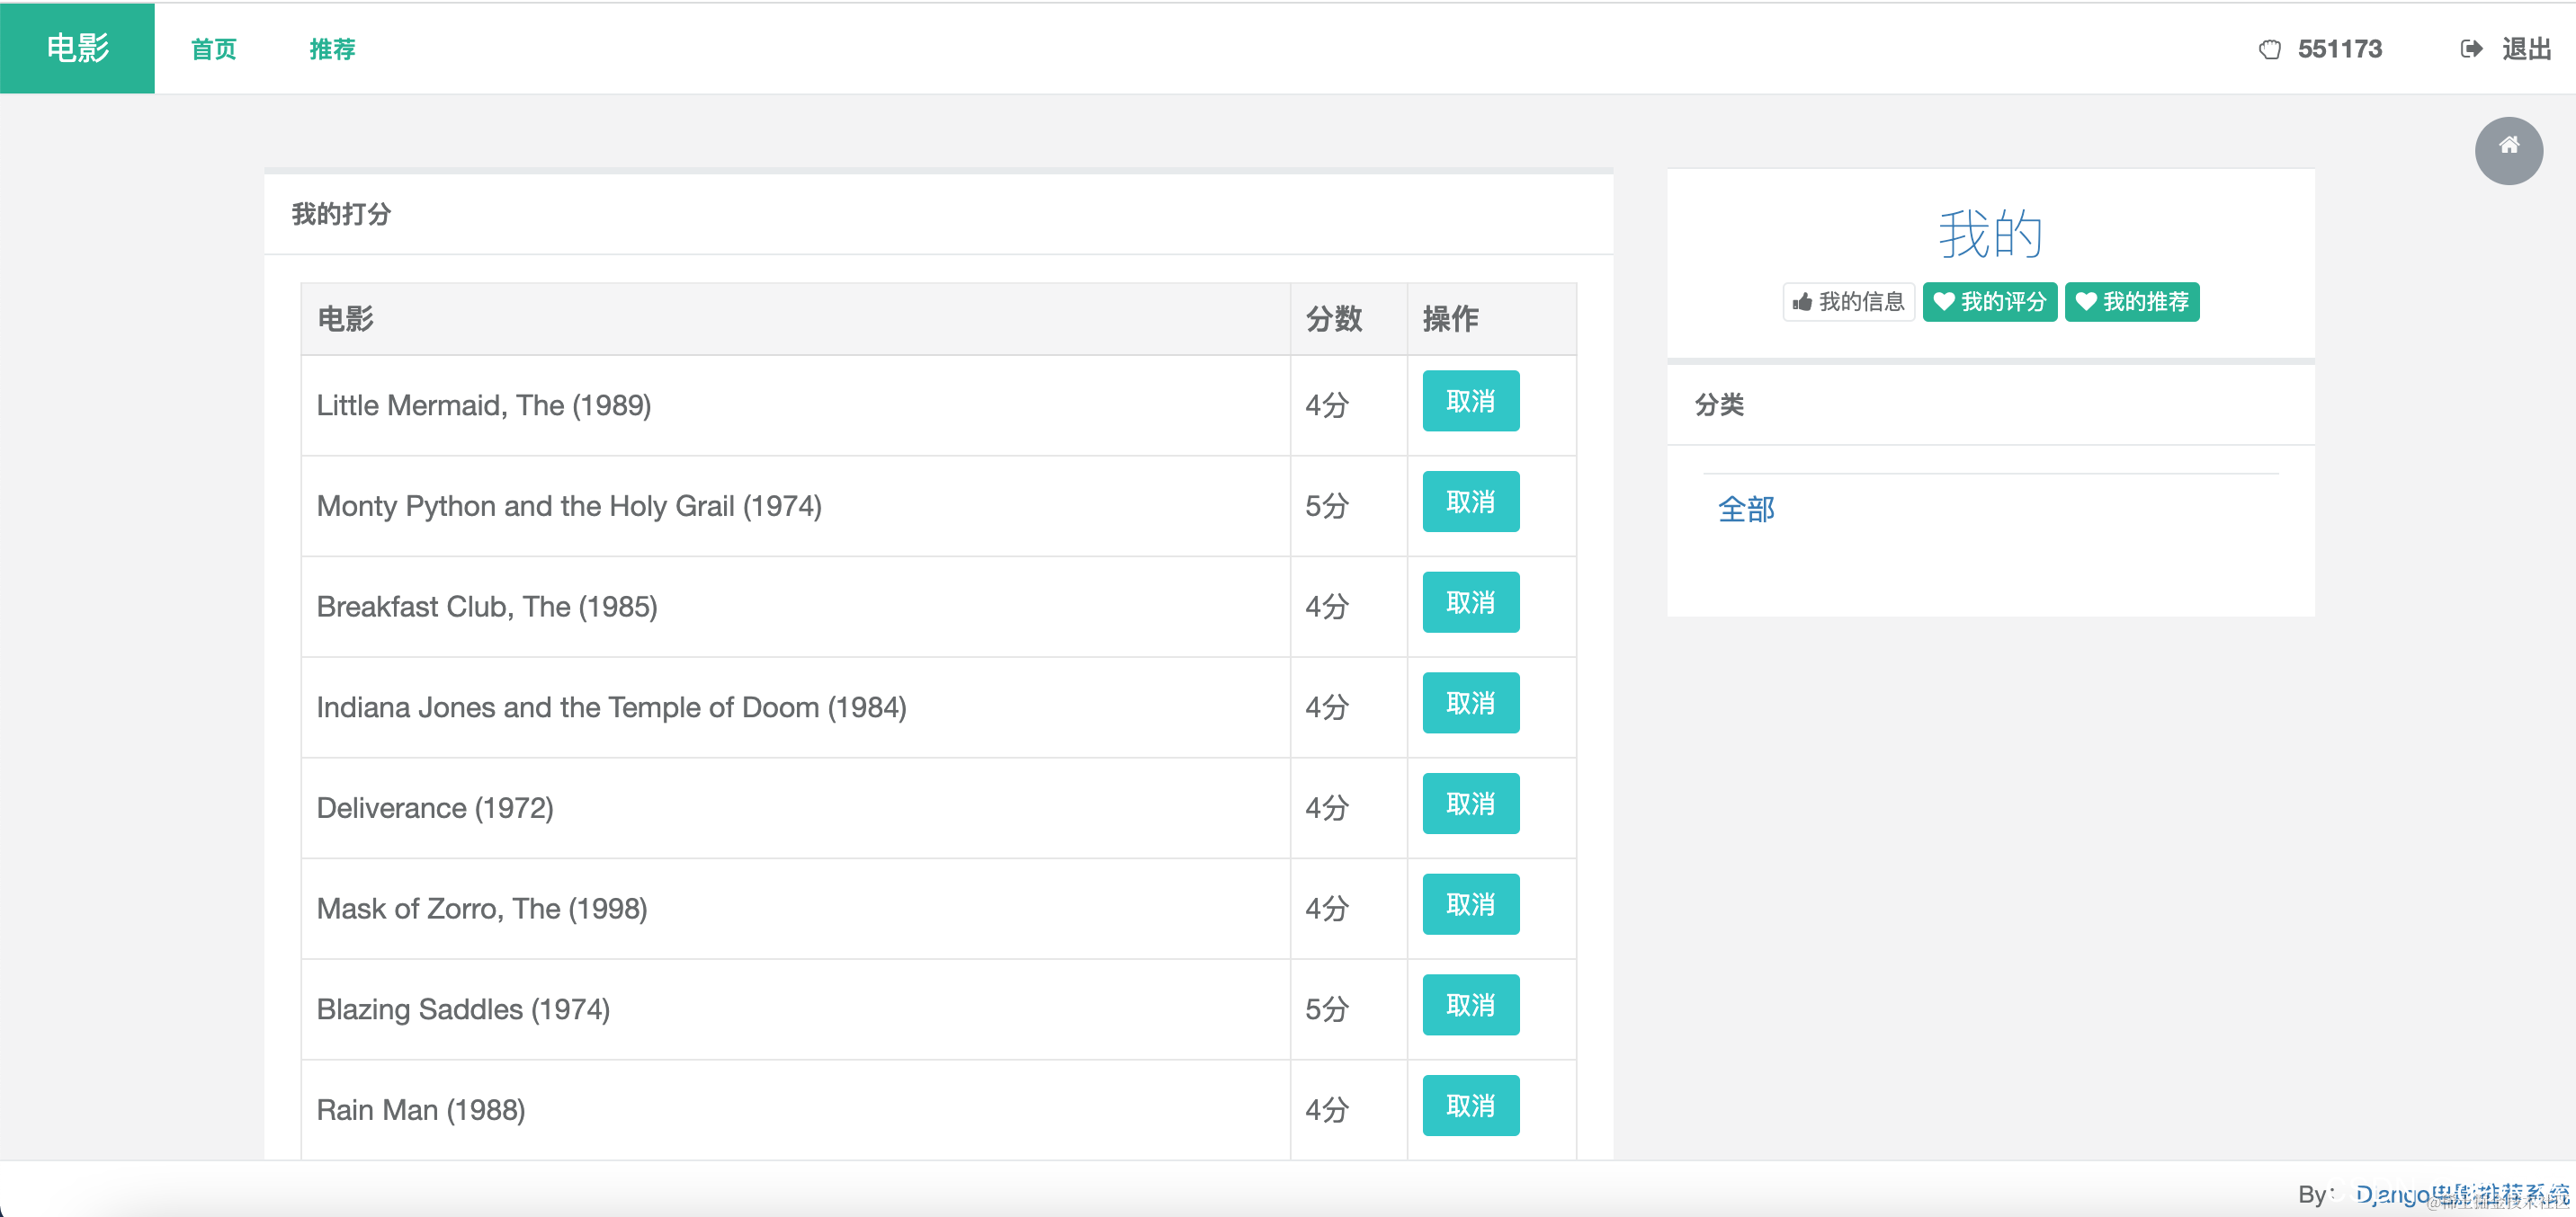Cancel rating for Indiana Jones Temple of Doom
The width and height of the screenshot is (2576, 1217).
coord(1470,704)
